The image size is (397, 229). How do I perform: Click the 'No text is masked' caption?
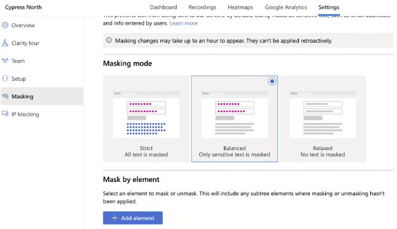(x=323, y=155)
